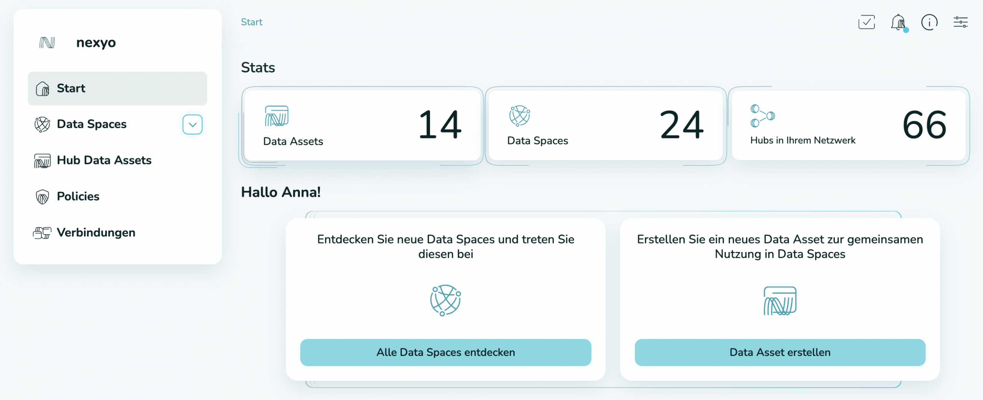This screenshot has width=983, height=400.
Task: Click the nexyo logo icon
Action: tap(46, 43)
